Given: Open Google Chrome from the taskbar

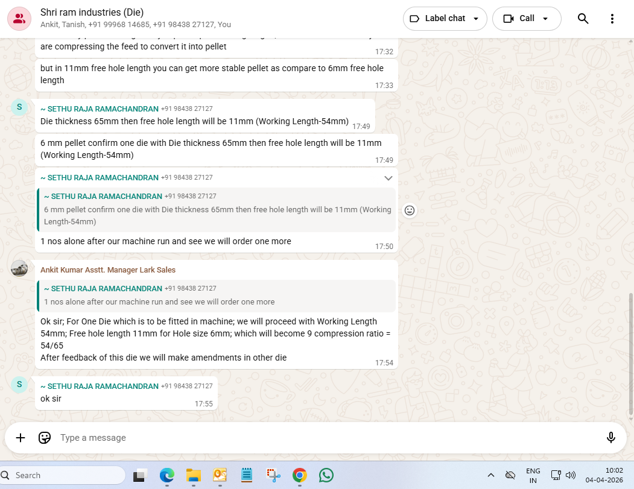Looking at the screenshot, I should click(x=299, y=475).
